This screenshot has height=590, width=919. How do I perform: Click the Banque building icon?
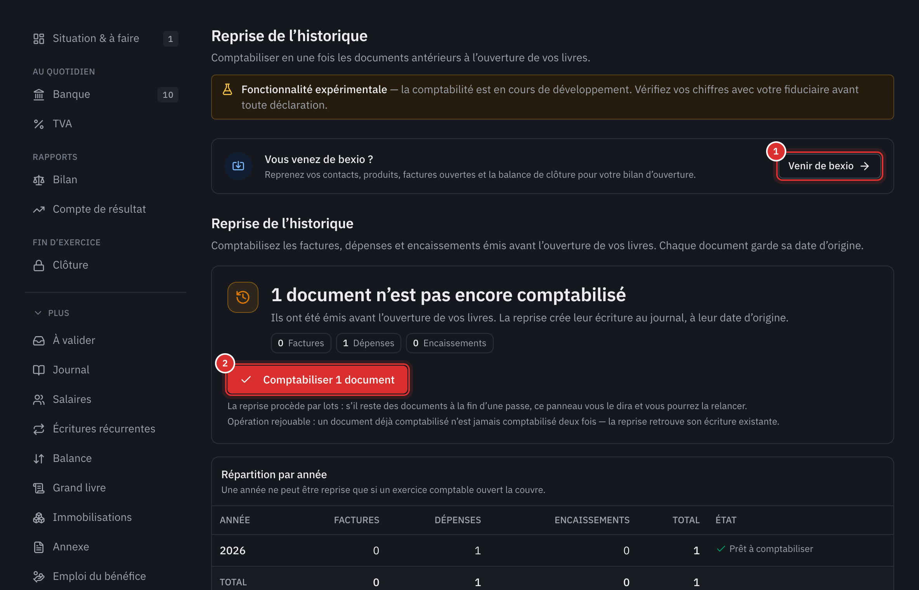(39, 94)
